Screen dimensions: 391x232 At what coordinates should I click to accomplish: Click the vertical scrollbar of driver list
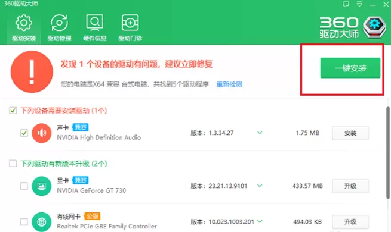pos(388,153)
